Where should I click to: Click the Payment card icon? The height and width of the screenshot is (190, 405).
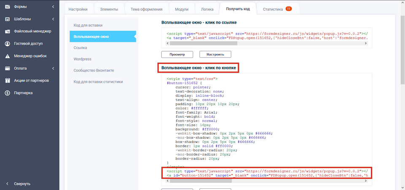(x=7, y=68)
